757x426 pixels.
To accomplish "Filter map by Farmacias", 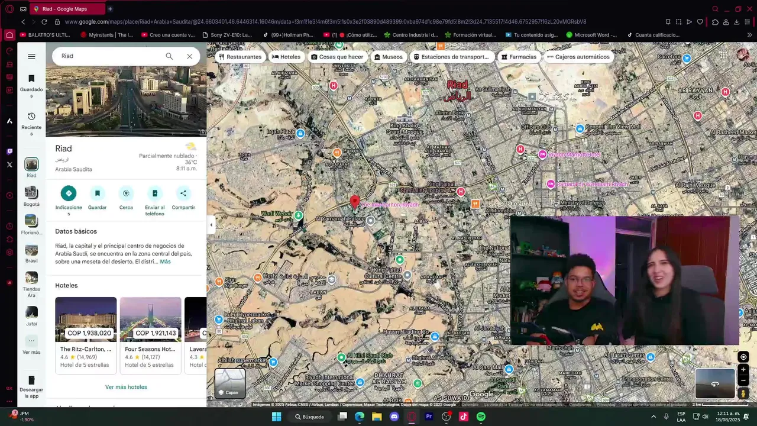I will (519, 57).
